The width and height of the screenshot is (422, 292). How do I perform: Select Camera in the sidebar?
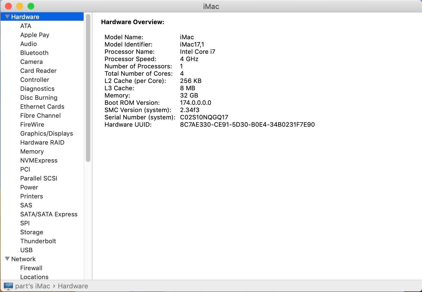[31, 62]
